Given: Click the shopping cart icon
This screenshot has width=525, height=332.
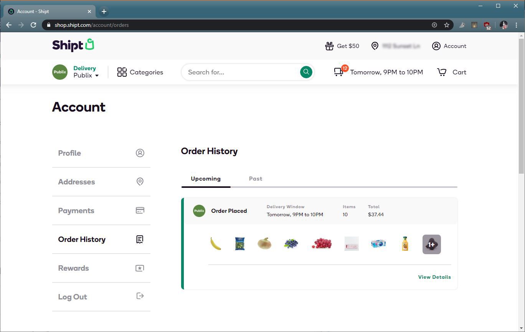Looking at the screenshot, I should tap(442, 72).
